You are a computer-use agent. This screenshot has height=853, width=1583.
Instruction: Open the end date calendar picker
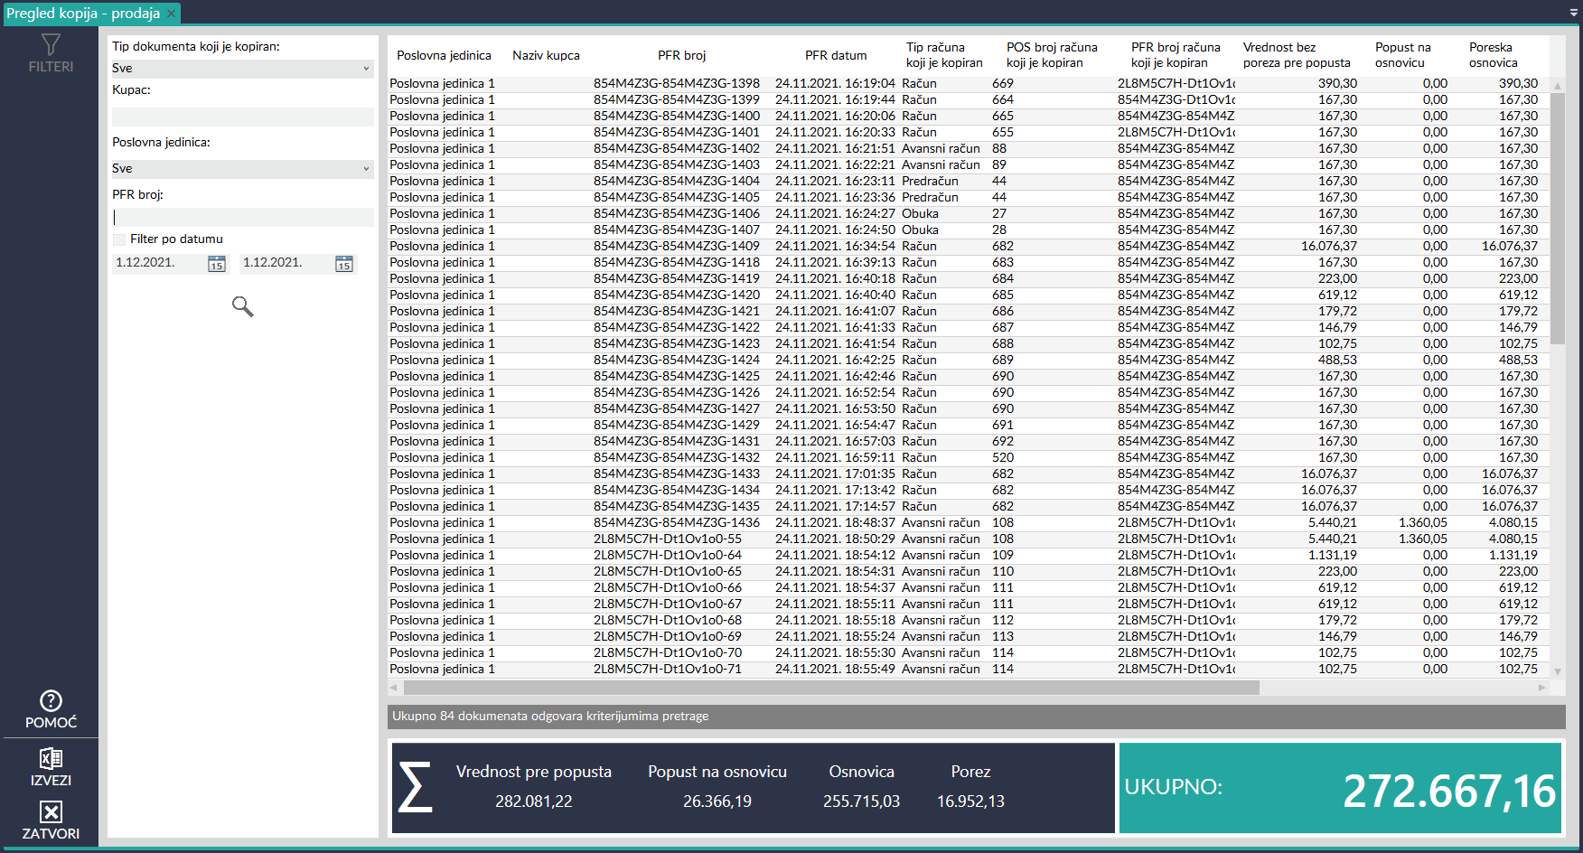tap(344, 263)
